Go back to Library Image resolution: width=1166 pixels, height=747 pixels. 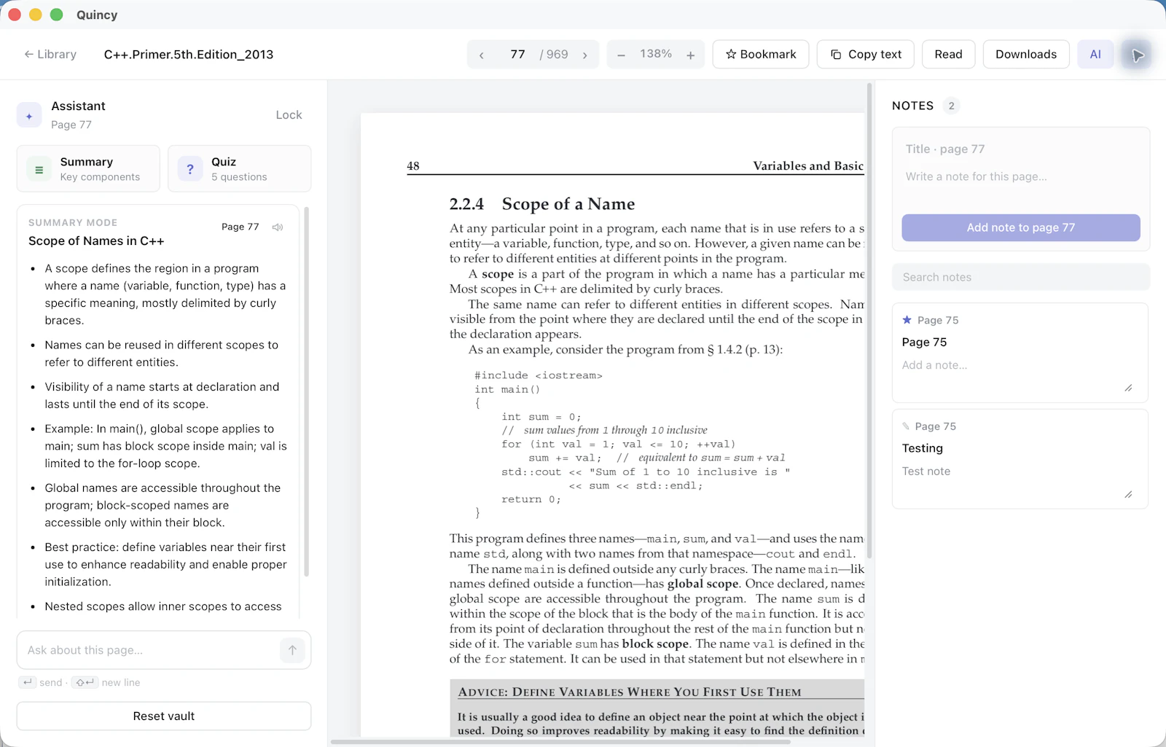pyautogui.click(x=50, y=55)
